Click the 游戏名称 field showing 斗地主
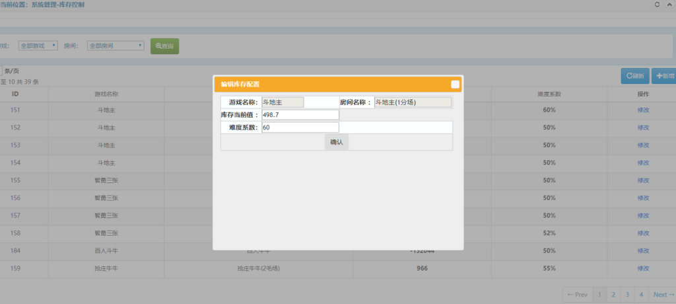 (x=283, y=102)
